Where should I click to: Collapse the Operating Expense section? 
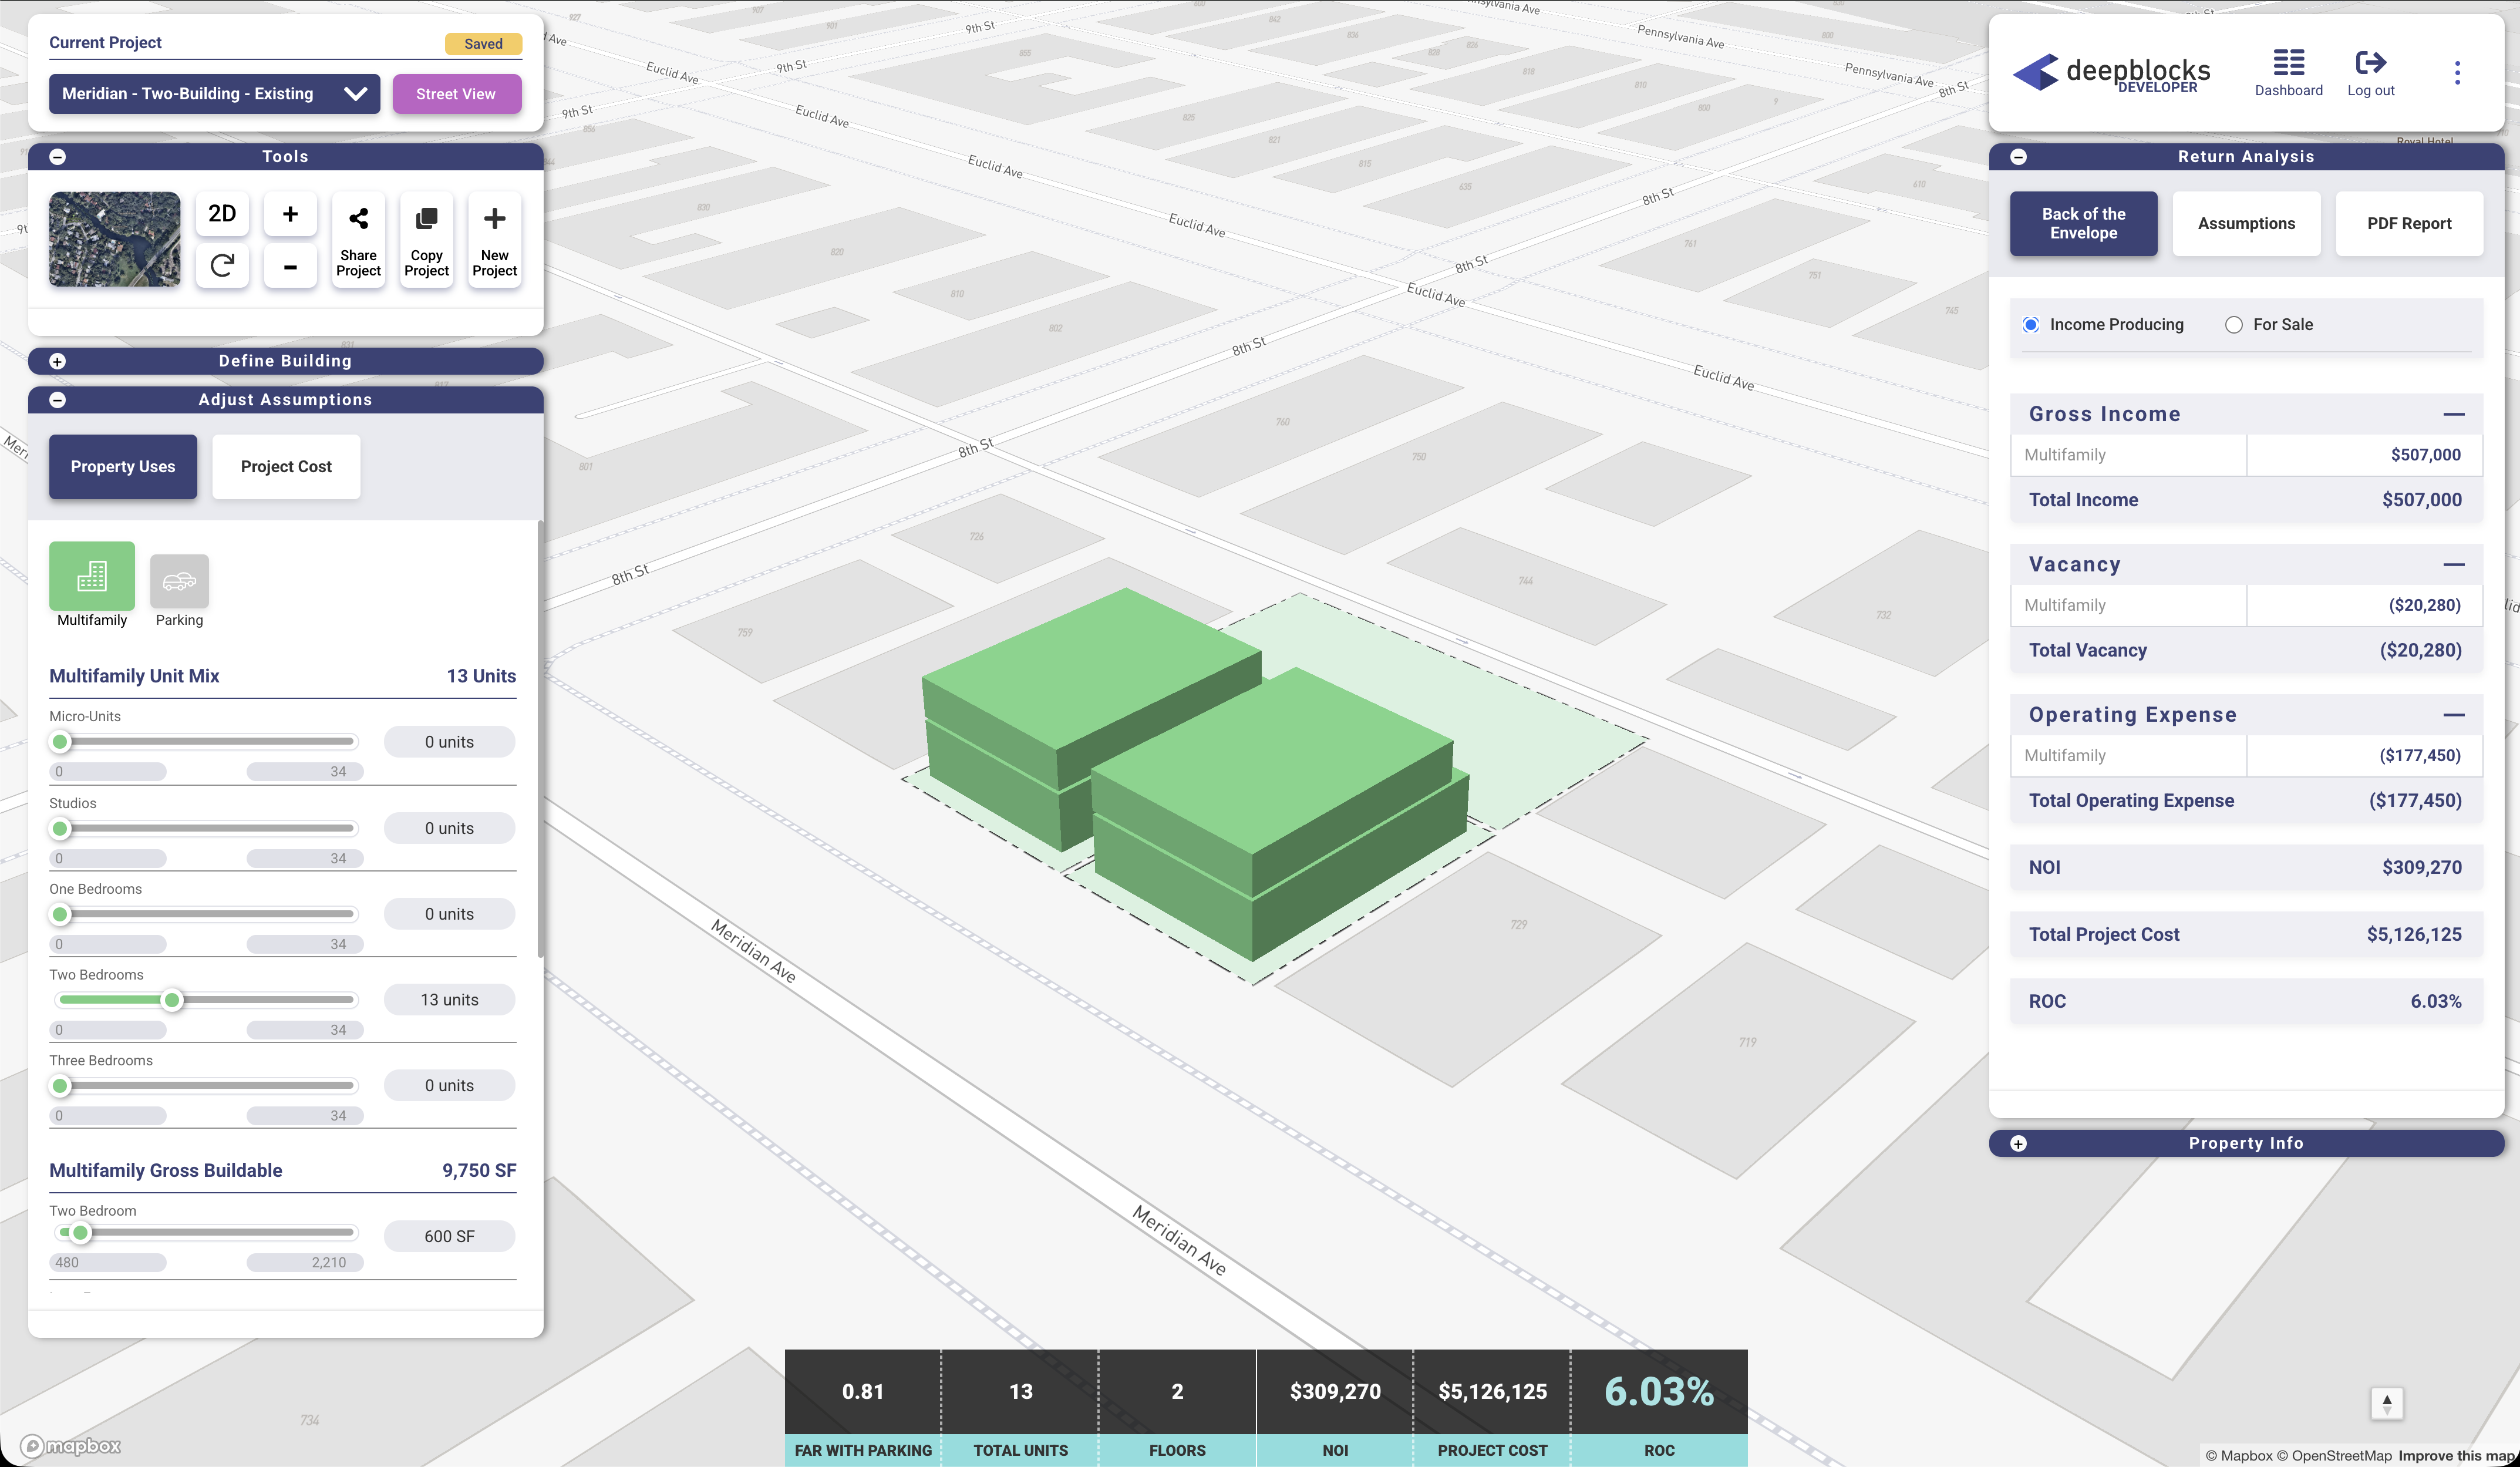(x=2453, y=715)
